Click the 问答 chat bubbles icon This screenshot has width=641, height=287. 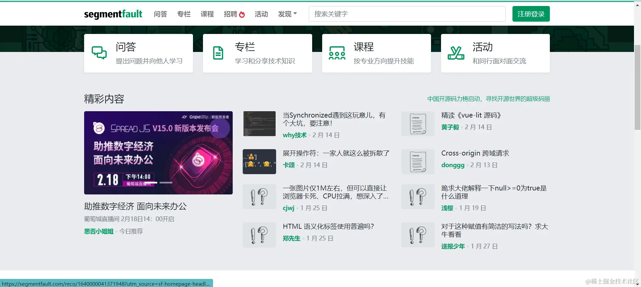[x=99, y=53]
